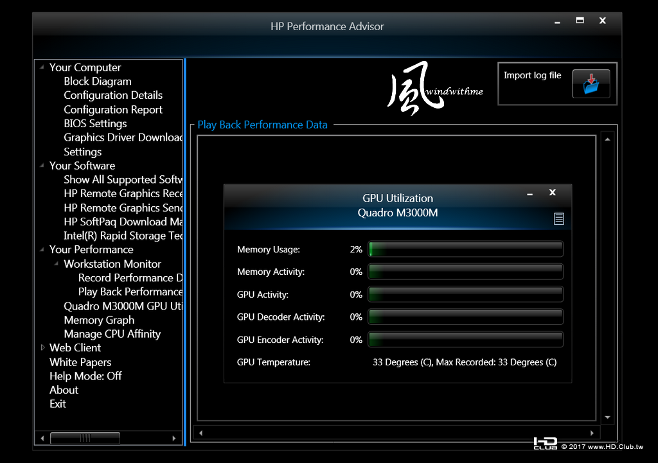This screenshot has width=658, height=463.
Task: Click the GPU Decoder Activity bar
Action: click(x=466, y=317)
